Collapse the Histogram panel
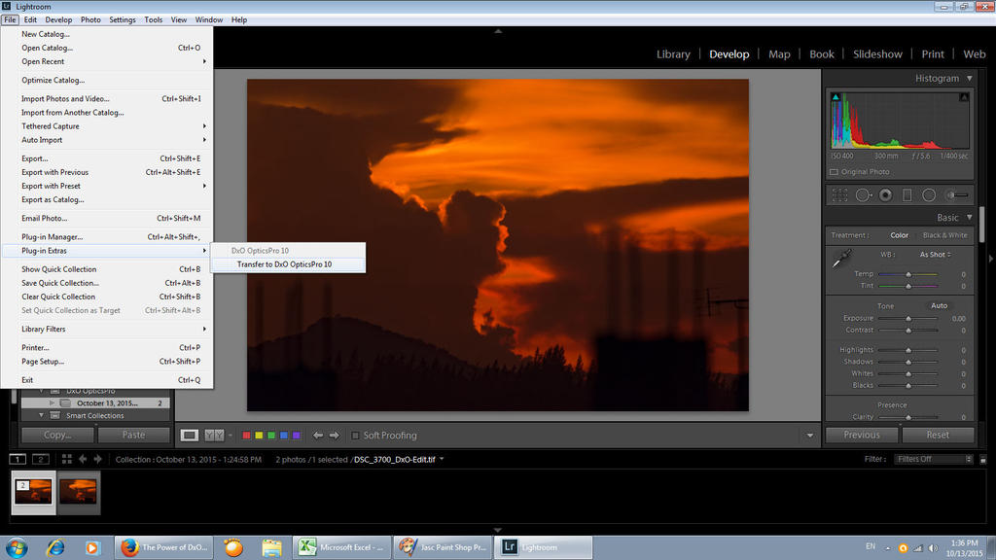This screenshot has height=560, width=996. pyautogui.click(x=967, y=79)
